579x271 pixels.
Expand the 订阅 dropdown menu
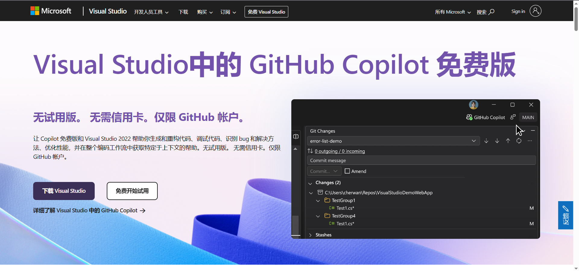click(228, 12)
